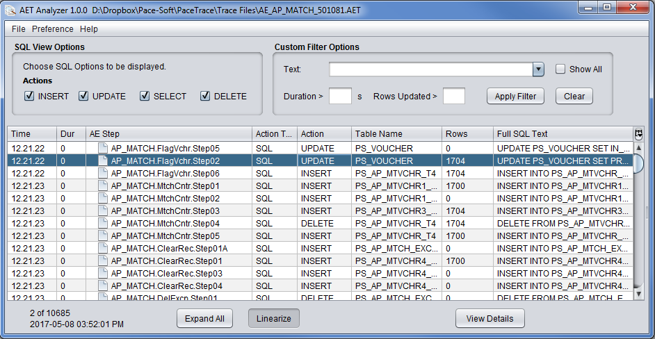Click the file icon next to AP_MATCH.MtchCntr.Step04
655x339 pixels.
coord(103,223)
